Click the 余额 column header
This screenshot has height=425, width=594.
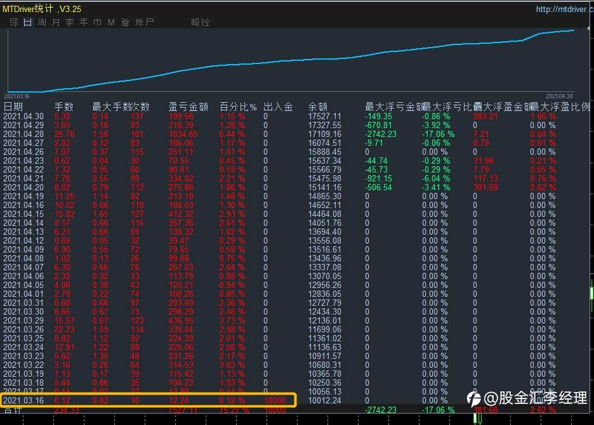[317, 107]
